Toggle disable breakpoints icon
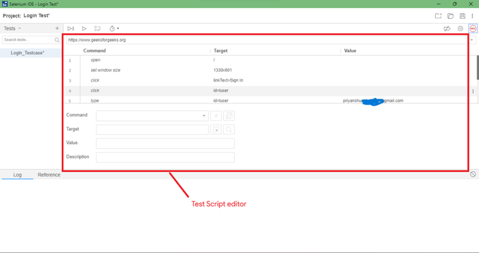 [447, 29]
